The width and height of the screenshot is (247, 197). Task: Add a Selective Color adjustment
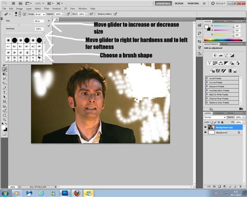tap(235, 71)
